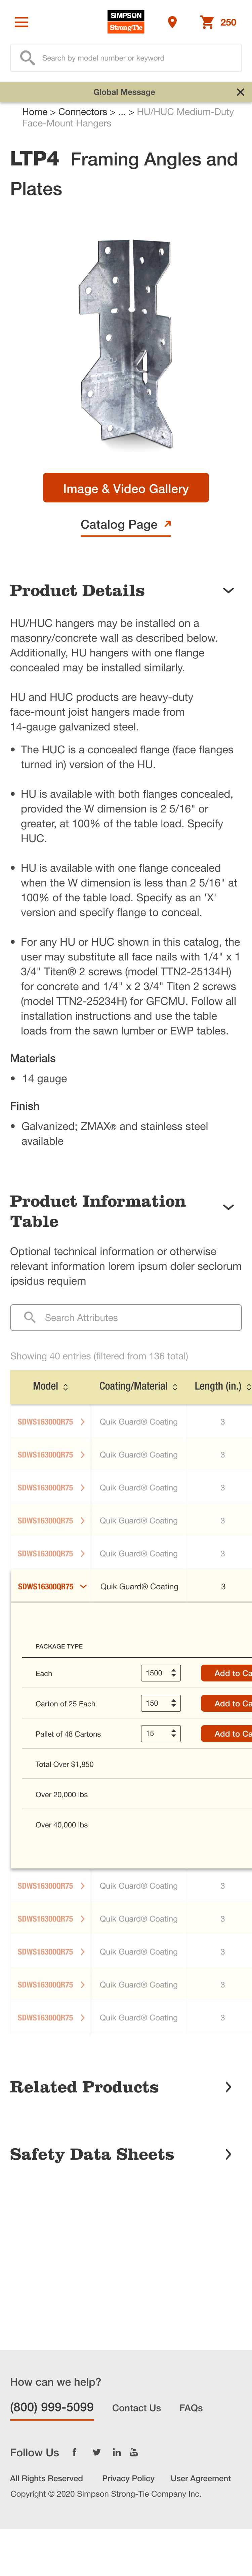252x2576 pixels.
Task: Expand the Related Products section
Action: [228, 2087]
